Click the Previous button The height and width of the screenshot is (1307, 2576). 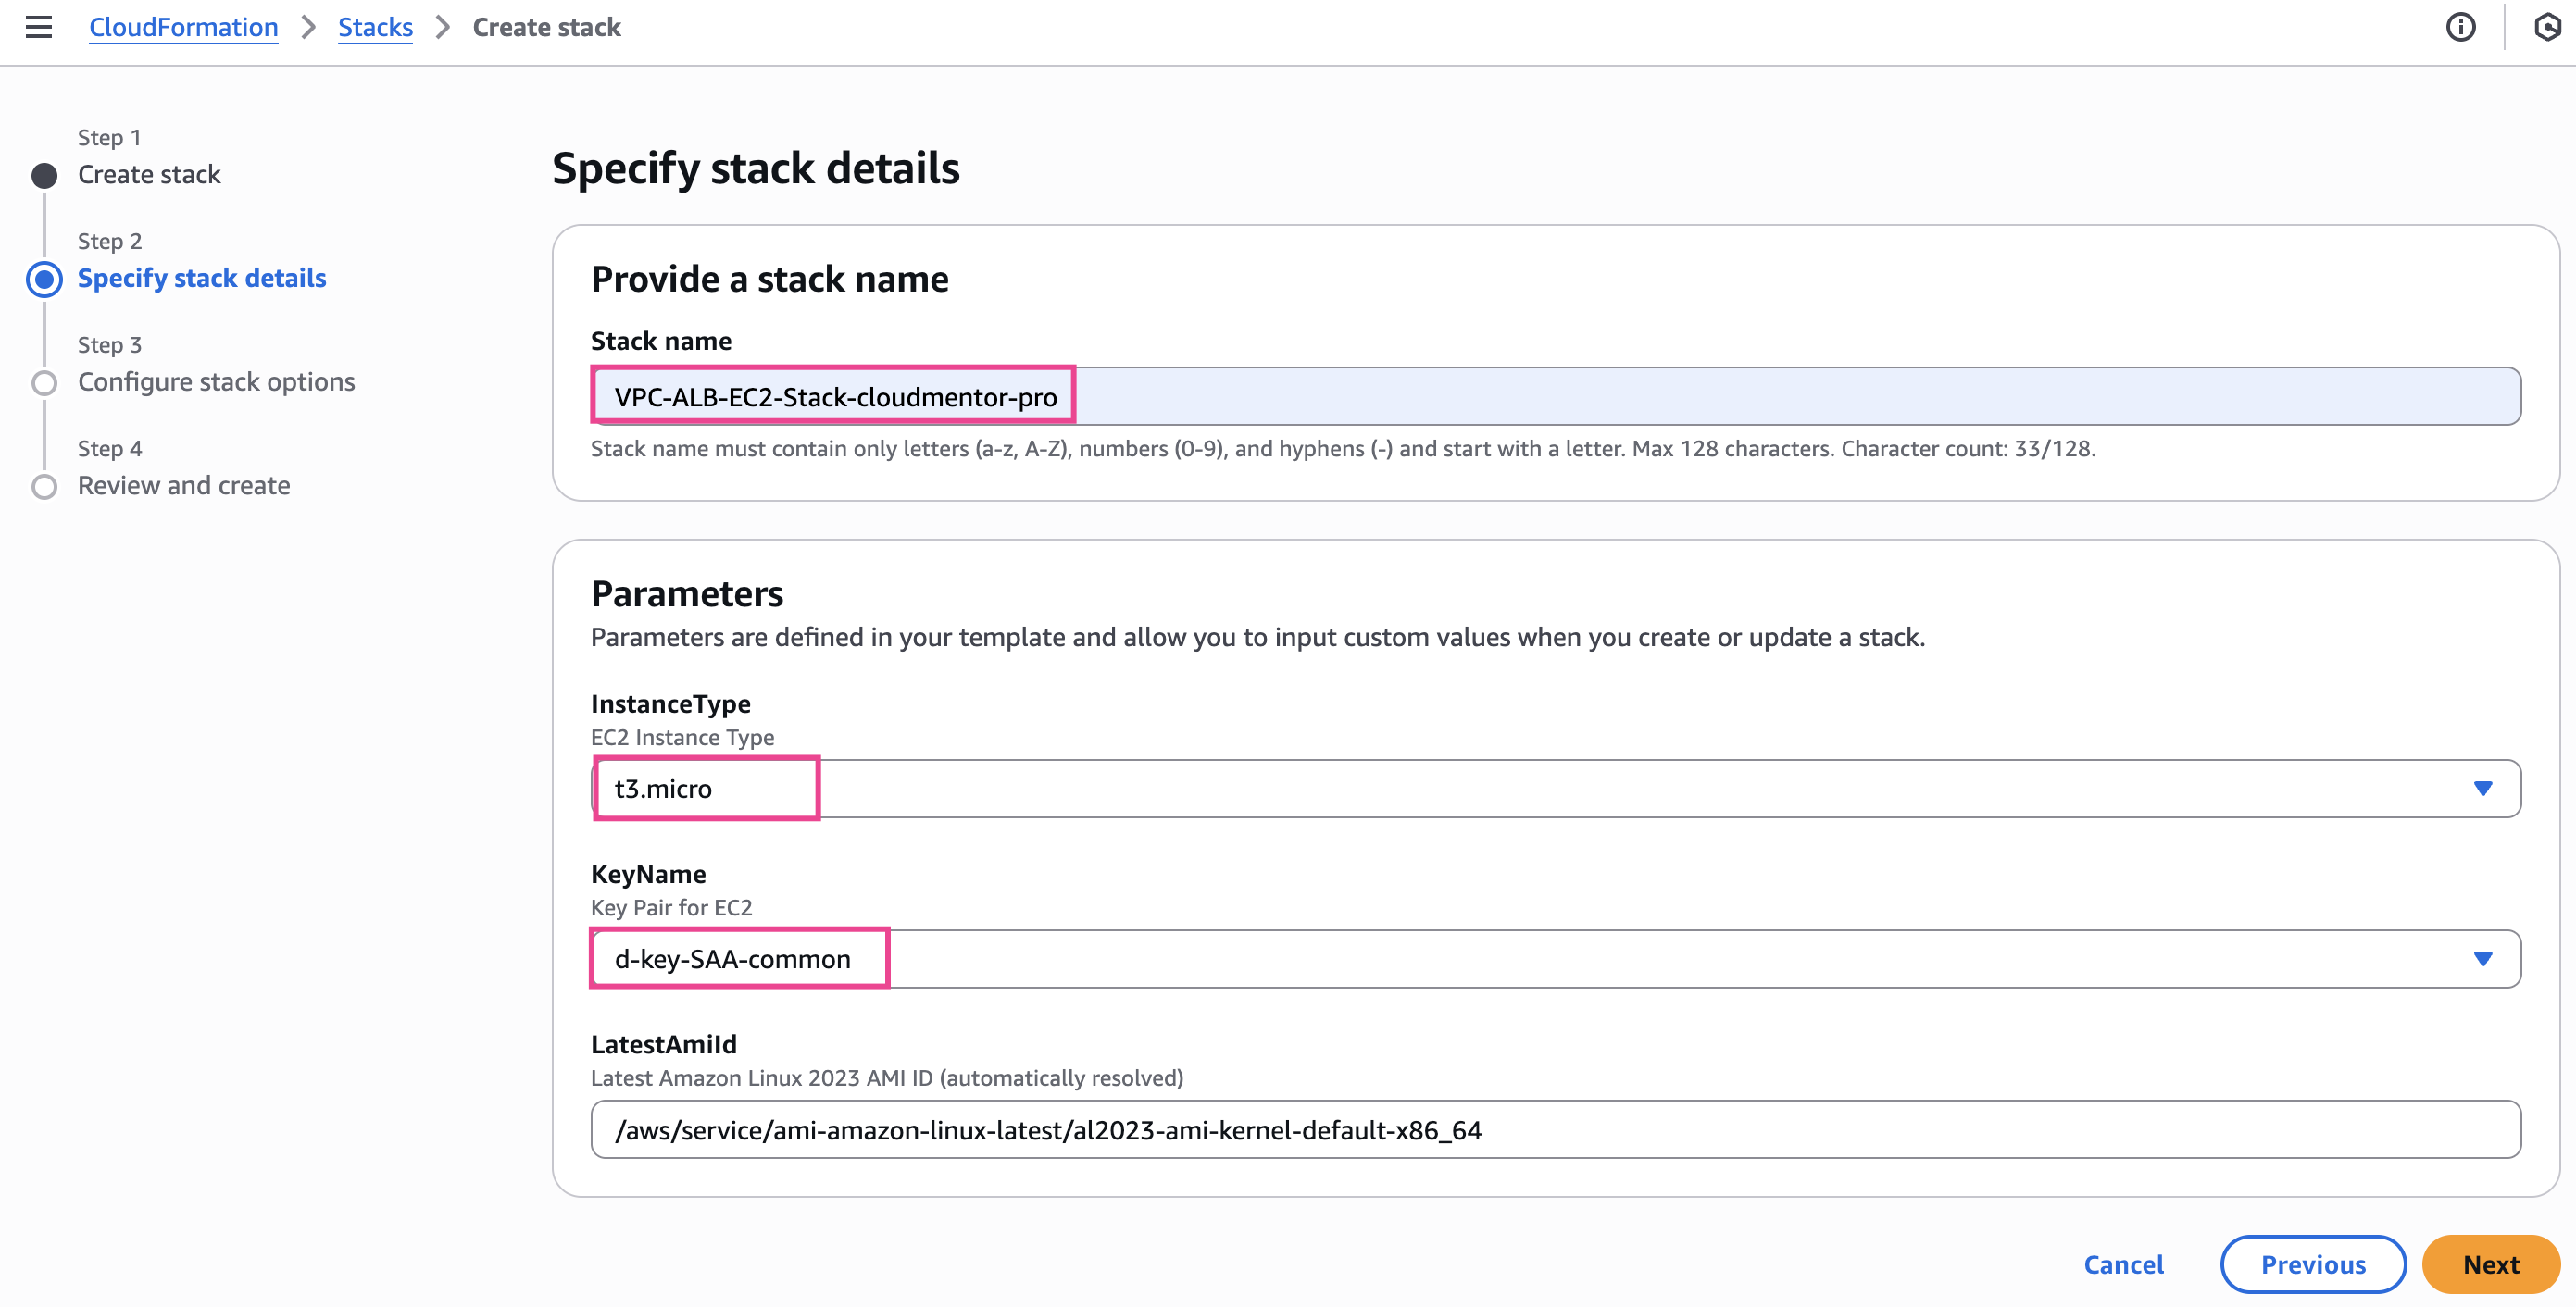[2312, 1264]
